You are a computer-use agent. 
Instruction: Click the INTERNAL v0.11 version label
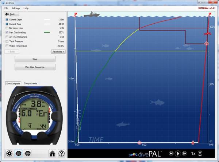207,8
